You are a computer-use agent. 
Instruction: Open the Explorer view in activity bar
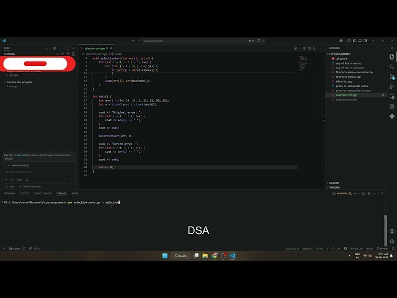pyautogui.click(x=391, y=56)
